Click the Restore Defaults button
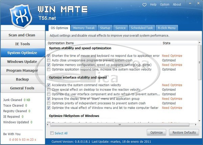Viewport: 203px width, 145px height. click(x=184, y=132)
